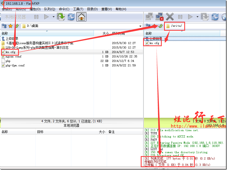Click queue 大小 column header
The height and width of the screenshot is (170, 227).
pos(89,132)
